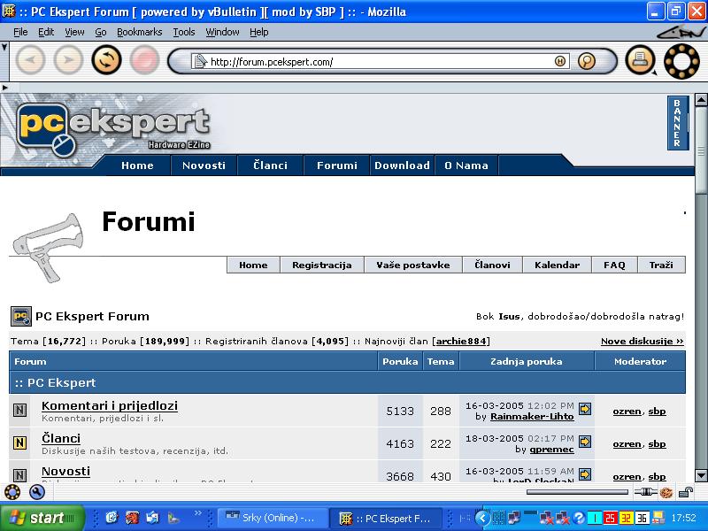
Task: Reload the current page
Action: tap(106, 60)
